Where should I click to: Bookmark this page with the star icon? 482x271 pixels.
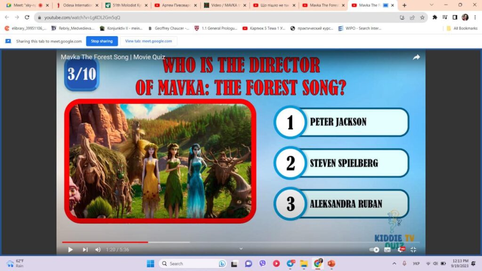(422, 17)
